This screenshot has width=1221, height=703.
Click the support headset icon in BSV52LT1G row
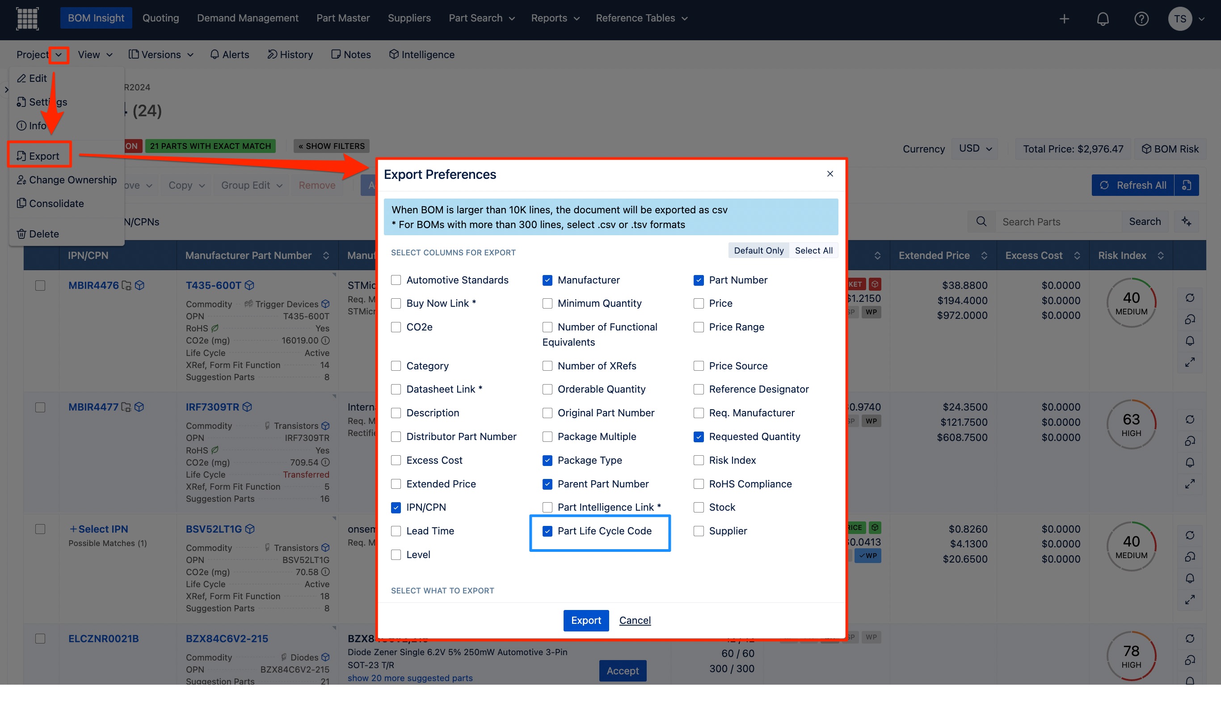1190,557
